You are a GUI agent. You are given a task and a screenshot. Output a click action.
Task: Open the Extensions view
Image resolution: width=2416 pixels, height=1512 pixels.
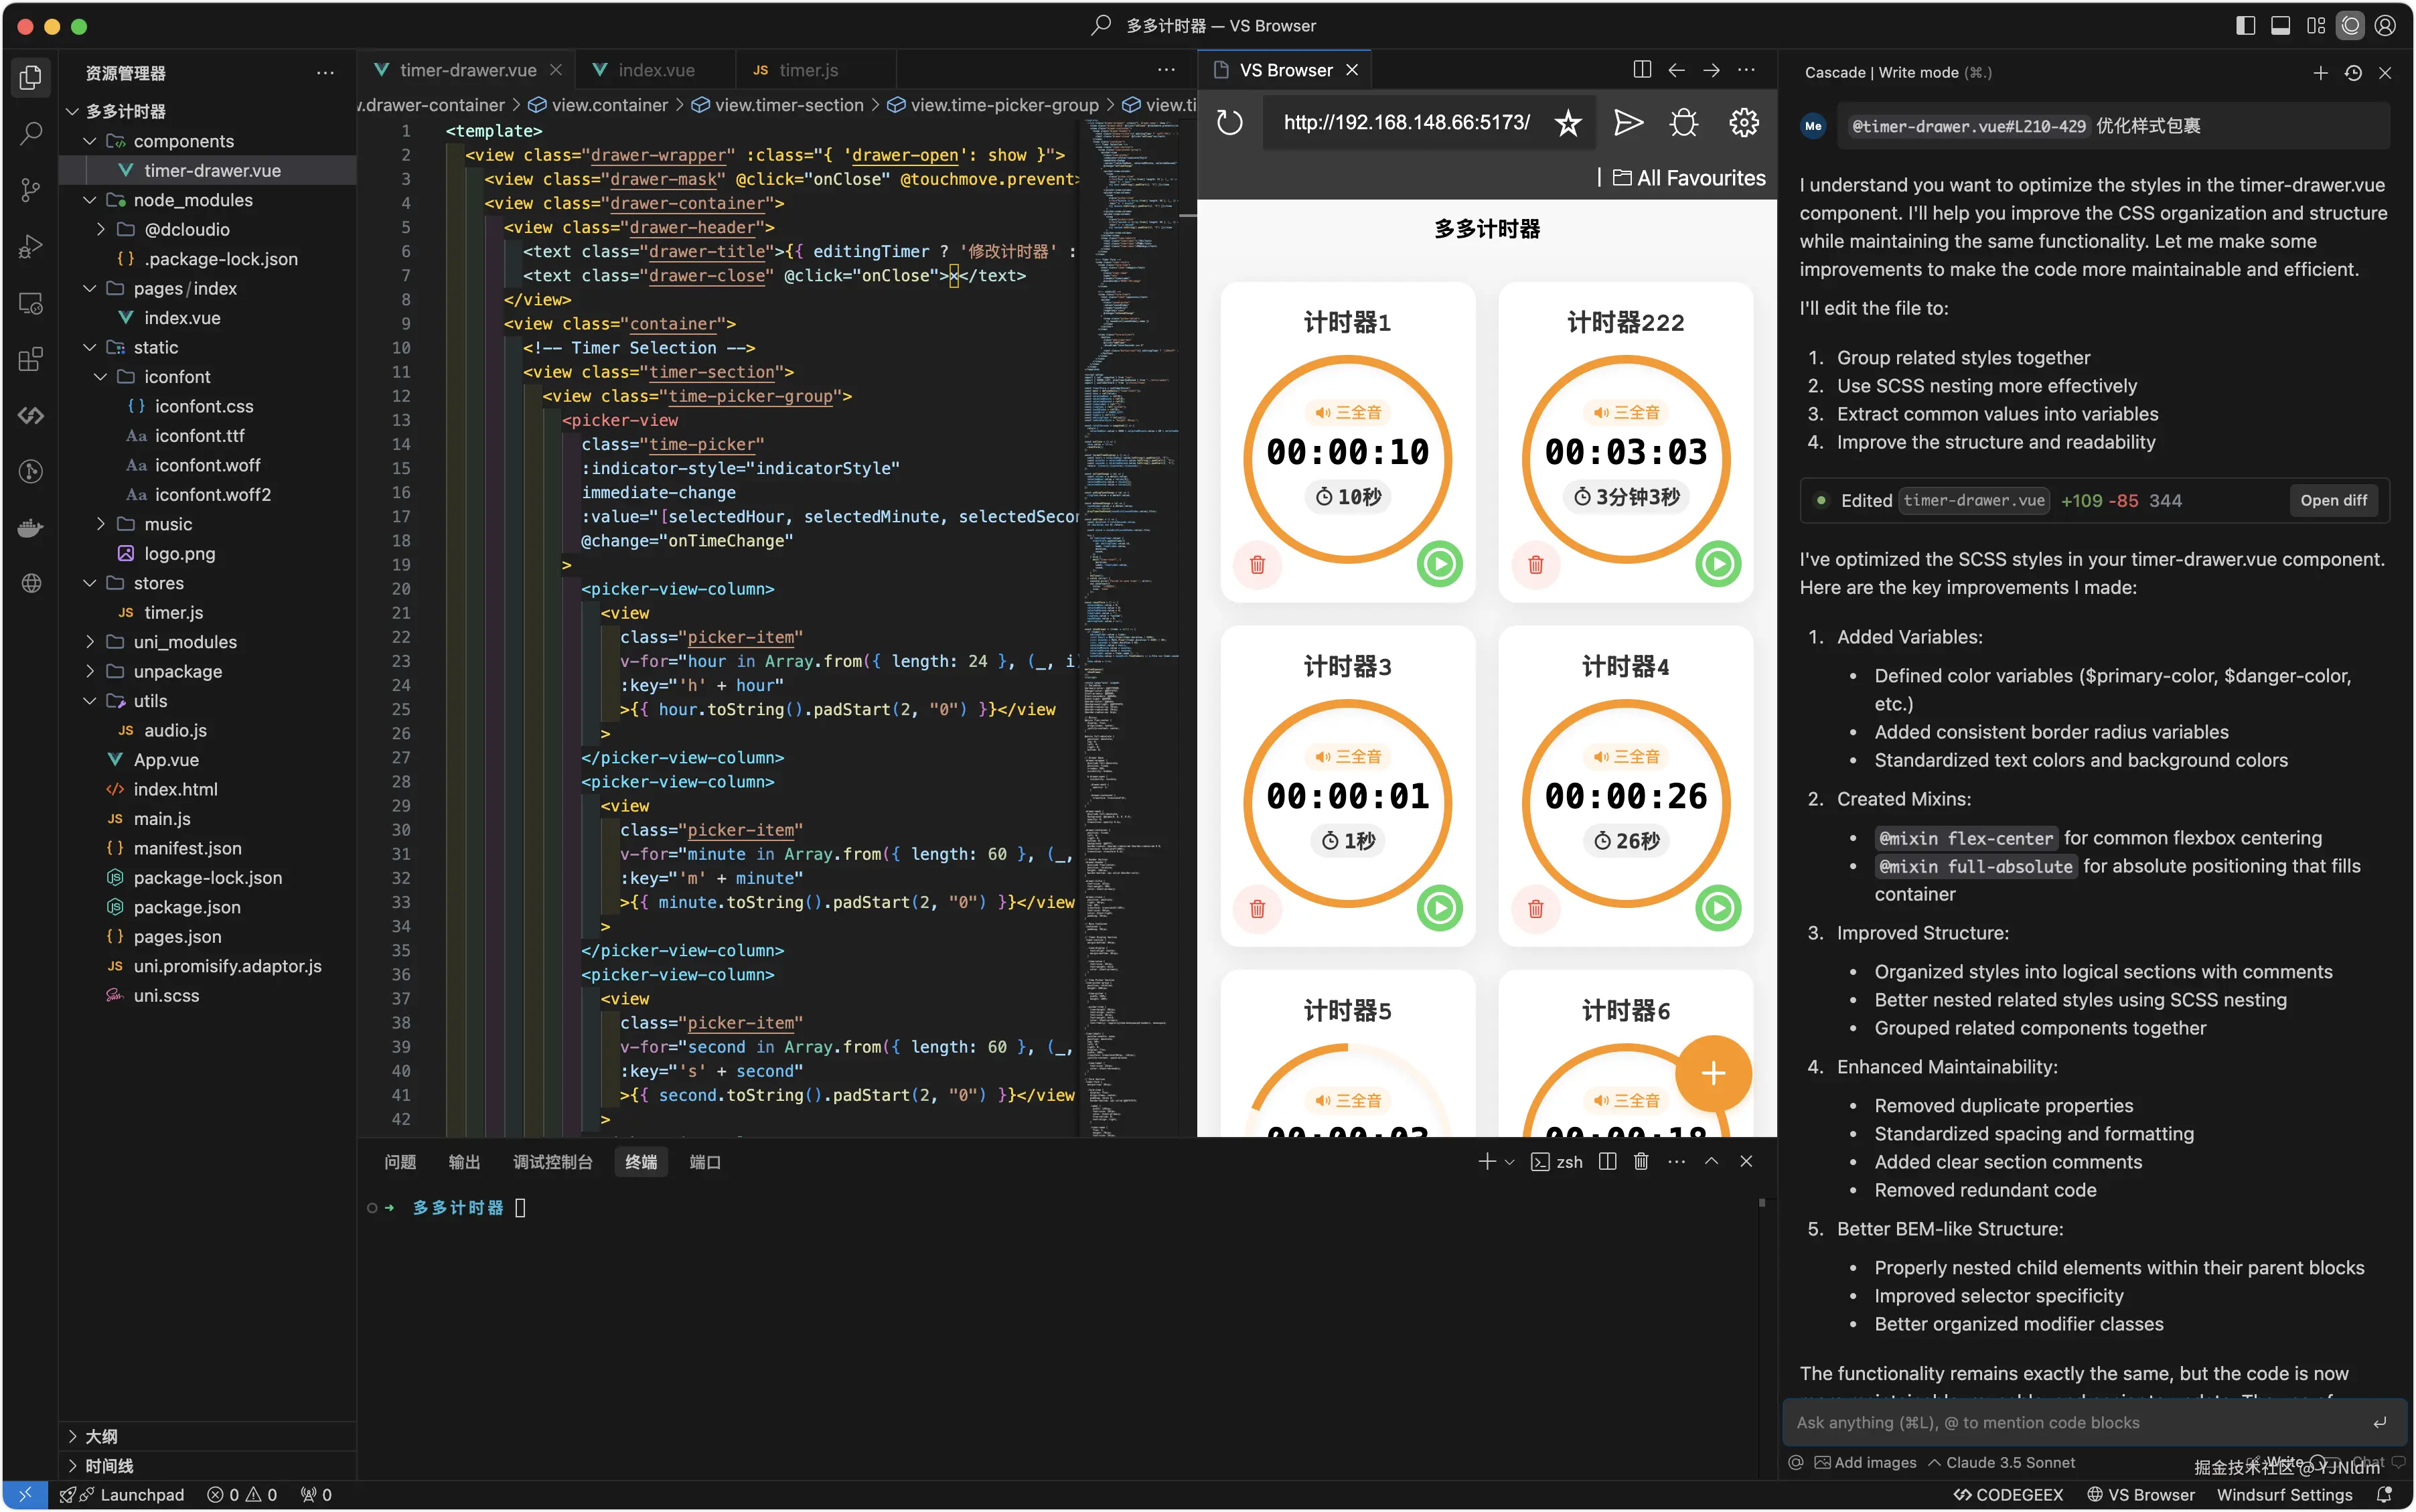[x=30, y=359]
